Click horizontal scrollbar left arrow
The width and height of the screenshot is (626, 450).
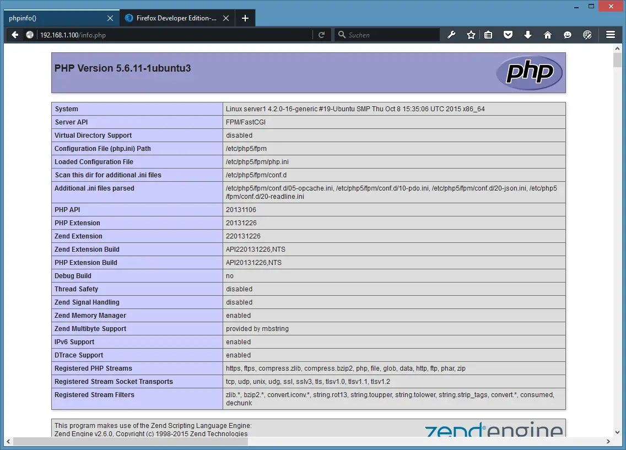pos(8,442)
